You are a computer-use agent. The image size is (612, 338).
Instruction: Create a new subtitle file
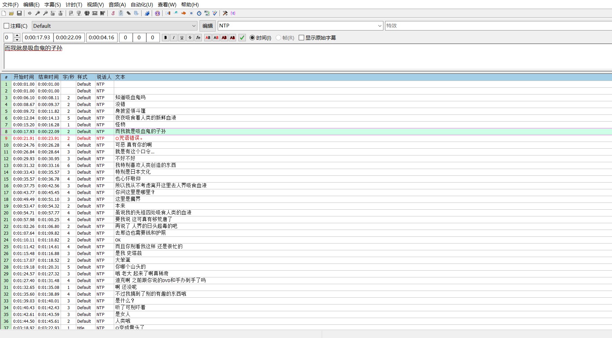4,13
